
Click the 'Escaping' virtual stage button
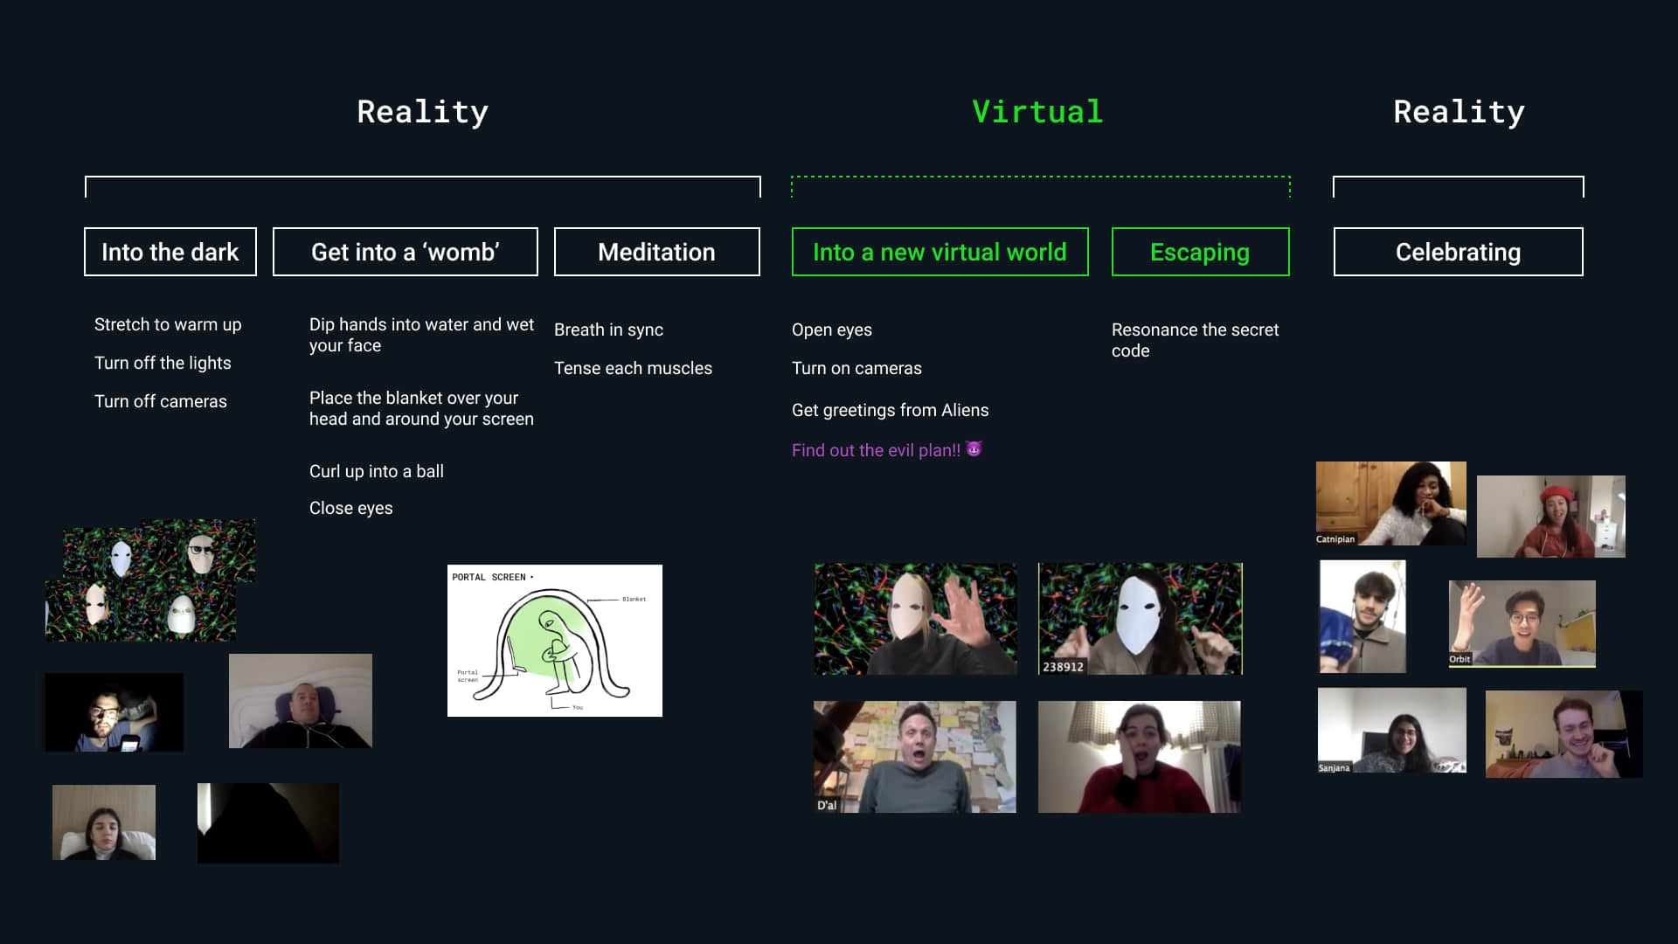tap(1200, 251)
